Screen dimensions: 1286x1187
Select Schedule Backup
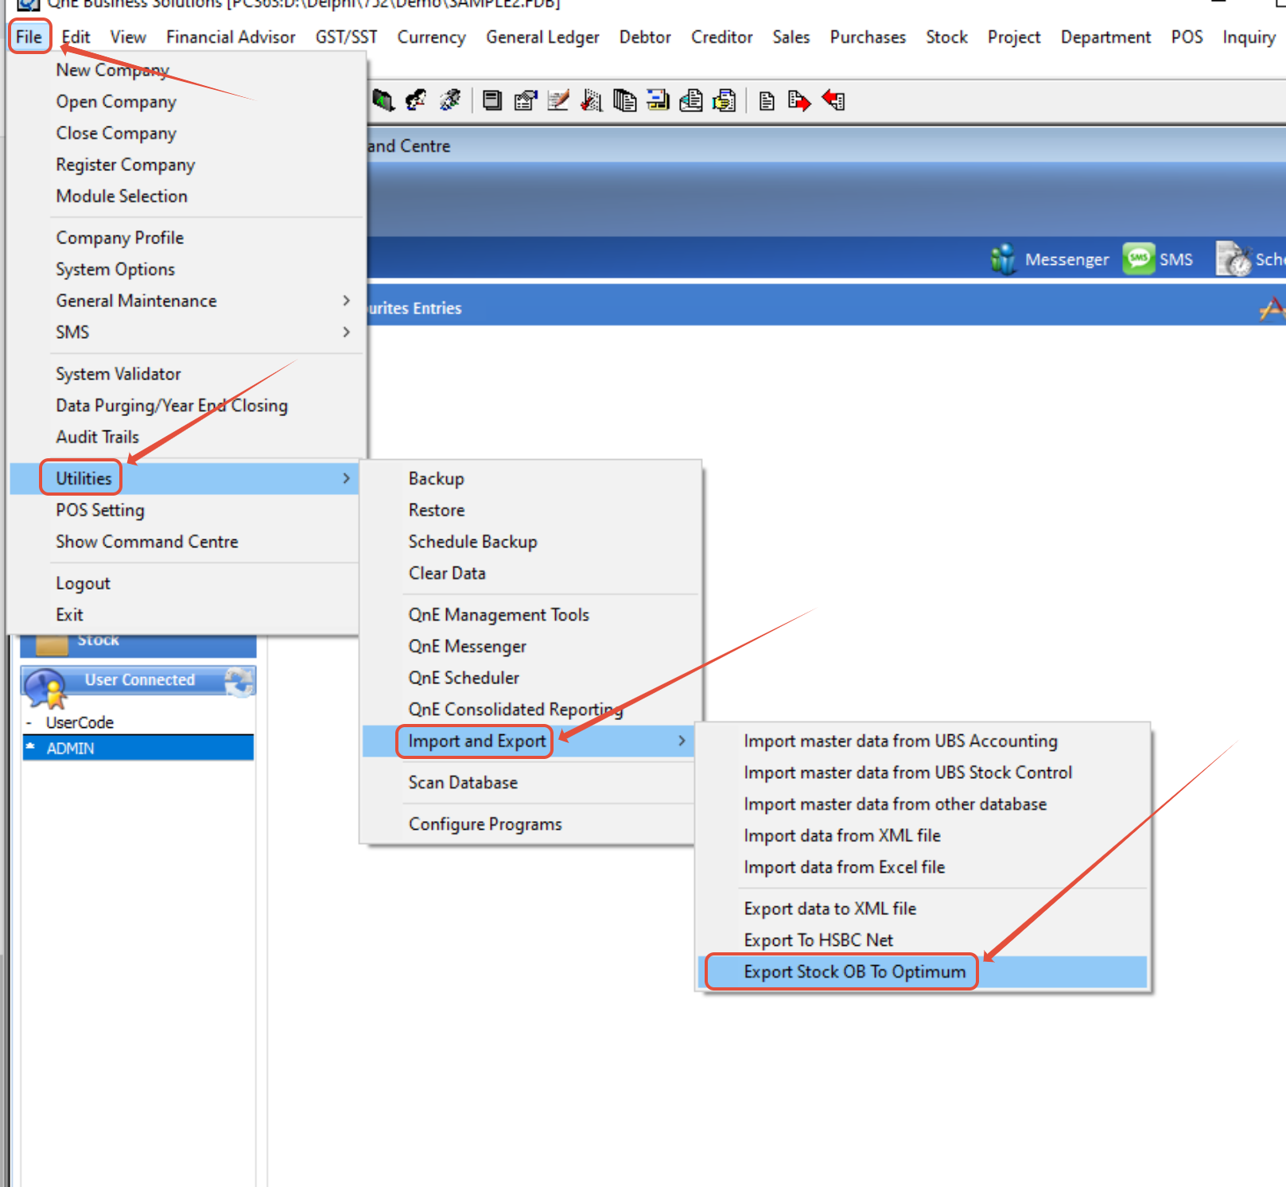point(472,542)
